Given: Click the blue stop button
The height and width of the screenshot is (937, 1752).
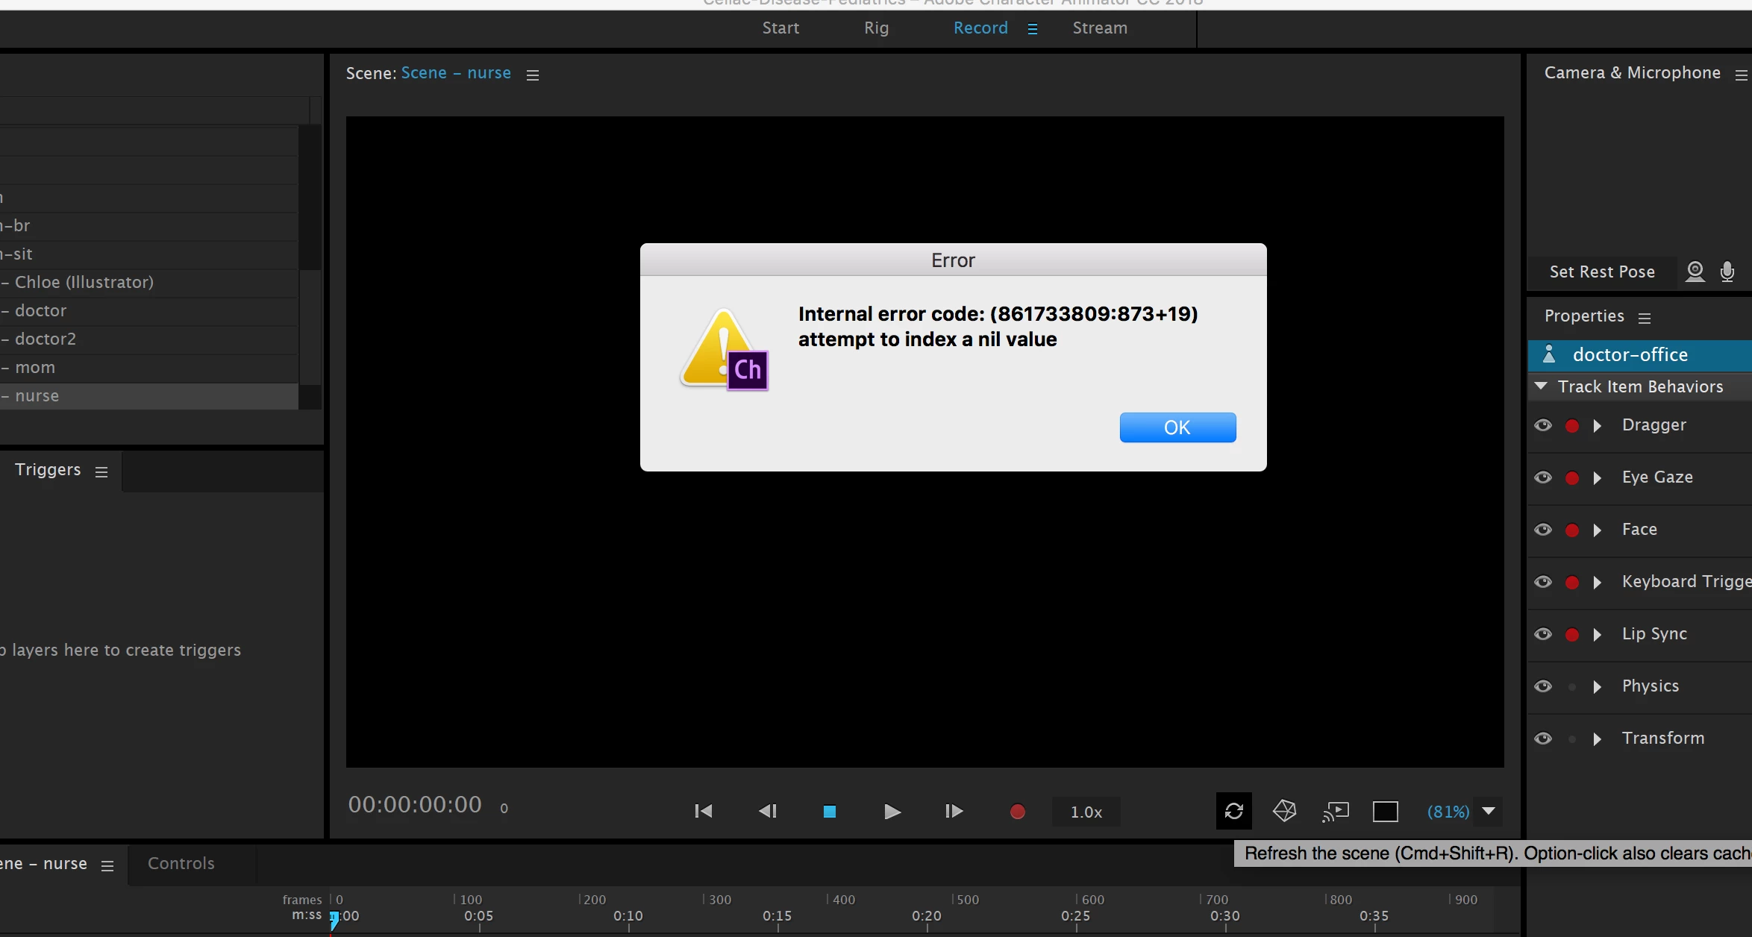Looking at the screenshot, I should (829, 811).
